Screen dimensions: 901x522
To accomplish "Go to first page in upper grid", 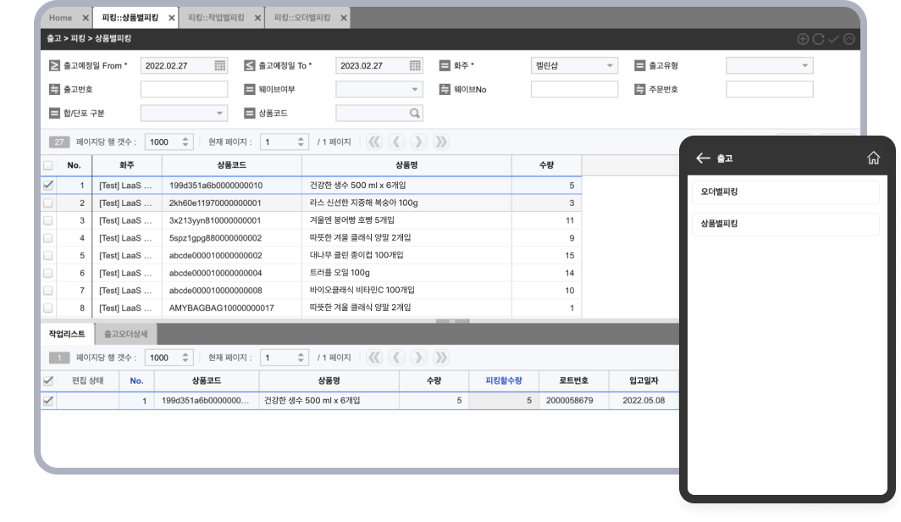I will 374,142.
